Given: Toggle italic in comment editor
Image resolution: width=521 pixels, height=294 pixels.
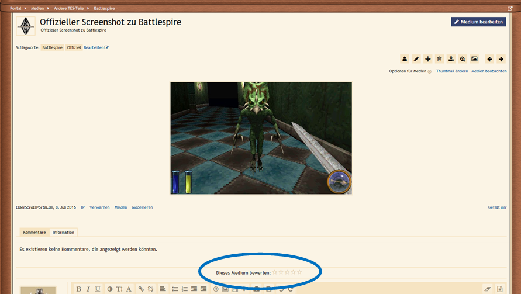Looking at the screenshot, I should (x=88, y=289).
